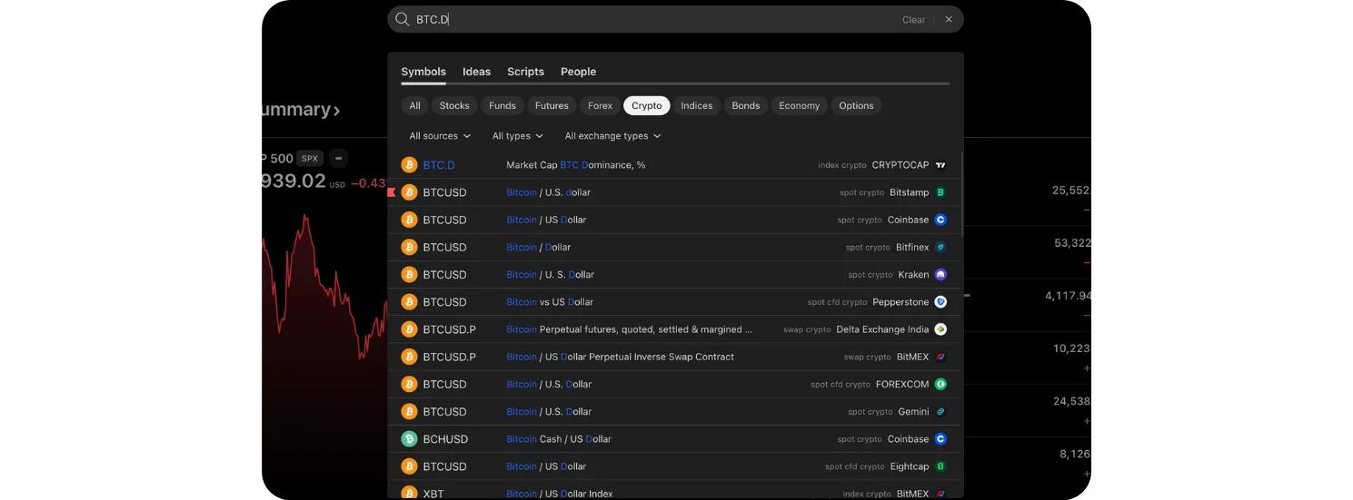The image size is (1353, 500).
Task: Click the FOREXCOM exchange logo icon
Action: point(940,385)
